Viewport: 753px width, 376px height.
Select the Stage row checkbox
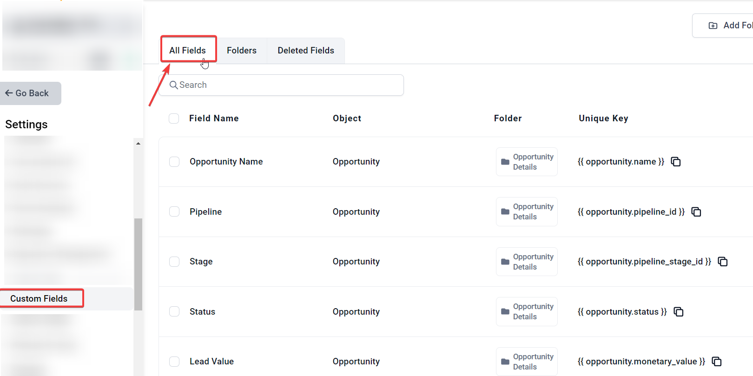[x=174, y=262]
